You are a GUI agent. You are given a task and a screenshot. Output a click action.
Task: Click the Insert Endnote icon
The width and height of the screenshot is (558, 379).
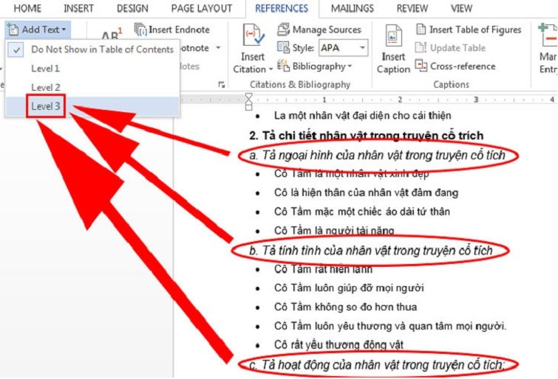[x=141, y=30]
